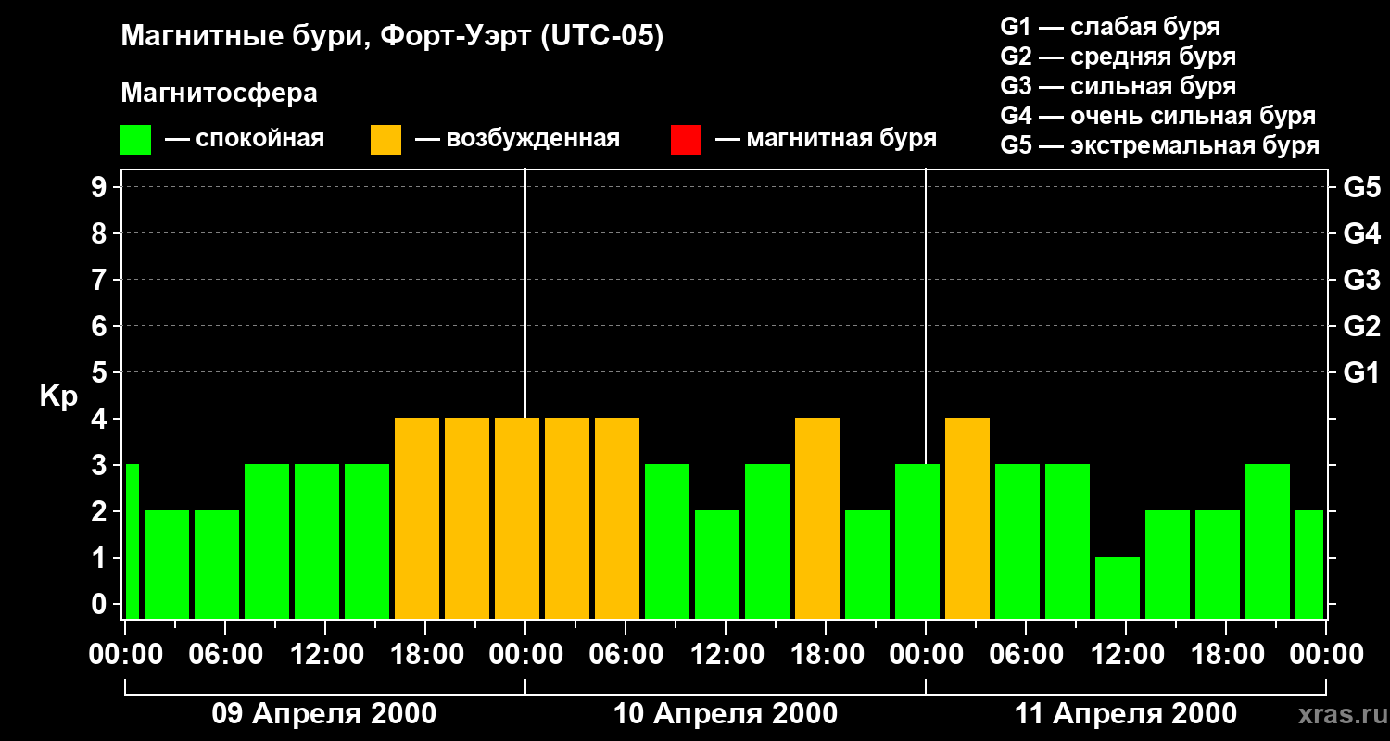Click the lowest green bar with Kp 1 on April 11
Screen dimensions: 1390x741
pos(1118,588)
